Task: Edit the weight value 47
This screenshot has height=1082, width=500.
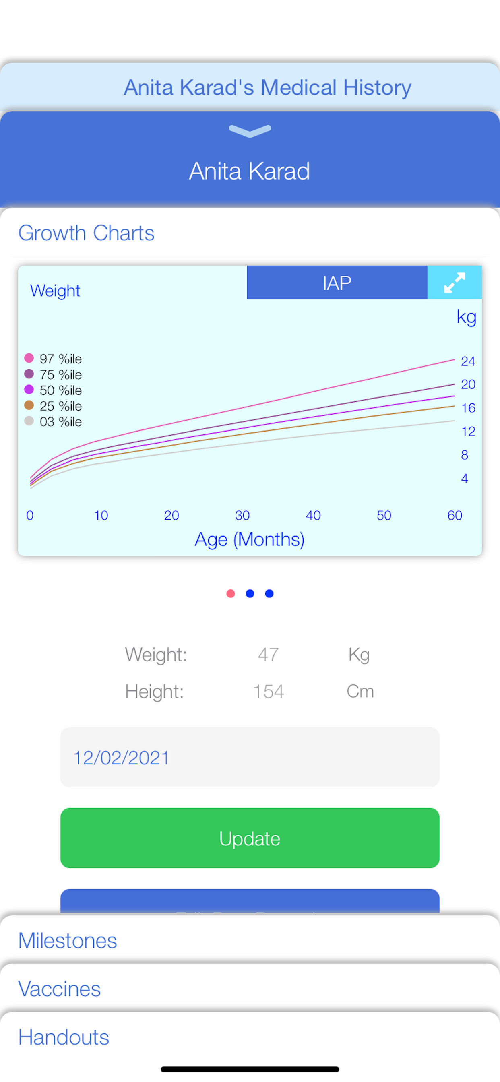Action: (x=269, y=655)
